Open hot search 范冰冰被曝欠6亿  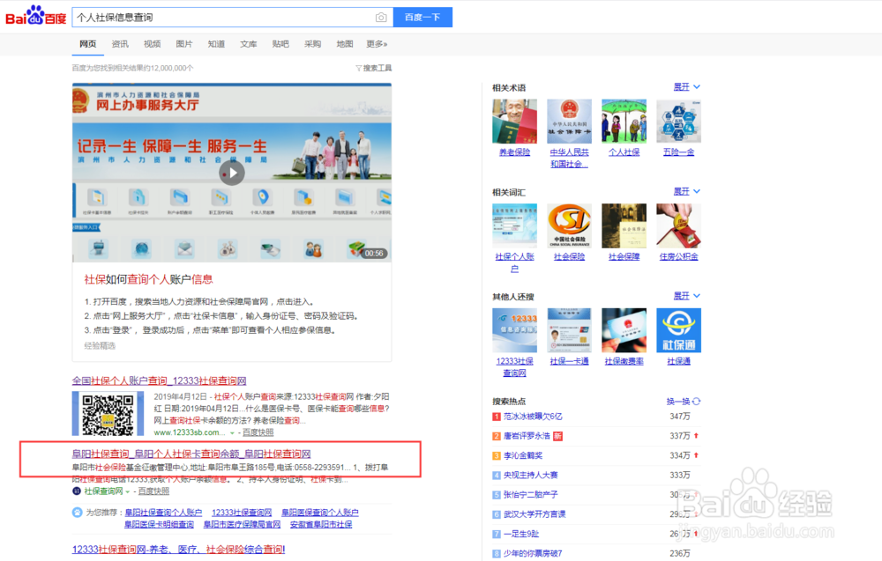533,416
